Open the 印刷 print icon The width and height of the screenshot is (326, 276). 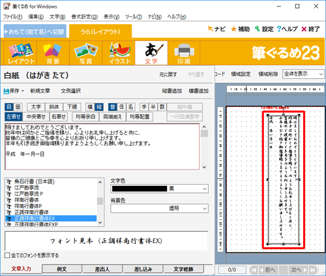tap(184, 53)
